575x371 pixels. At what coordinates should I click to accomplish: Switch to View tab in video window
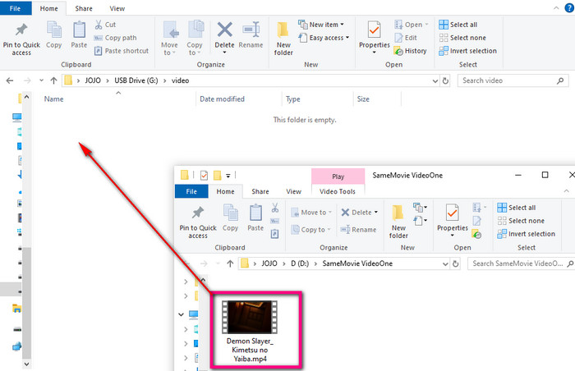(x=117, y=8)
